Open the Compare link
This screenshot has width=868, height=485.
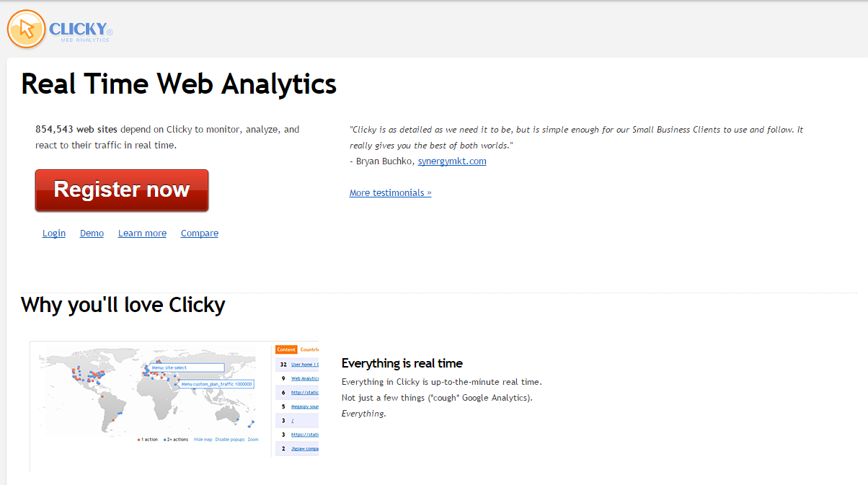pos(200,233)
